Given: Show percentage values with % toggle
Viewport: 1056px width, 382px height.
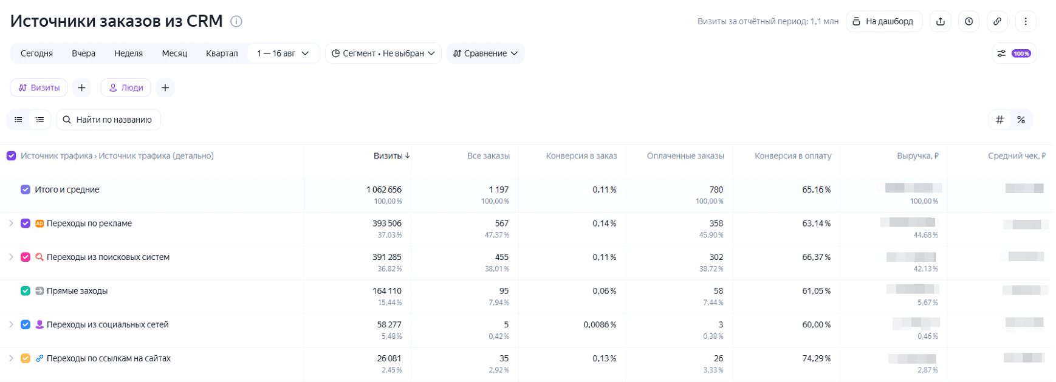Looking at the screenshot, I should tap(1021, 120).
